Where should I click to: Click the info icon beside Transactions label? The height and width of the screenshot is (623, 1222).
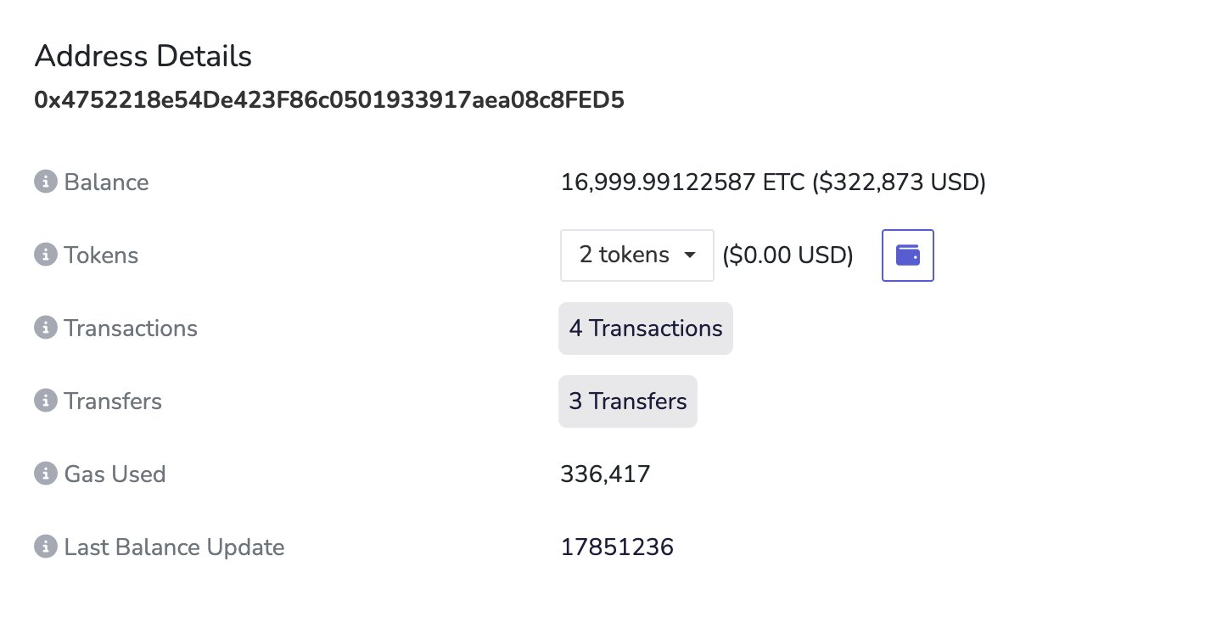pos(44,328)
